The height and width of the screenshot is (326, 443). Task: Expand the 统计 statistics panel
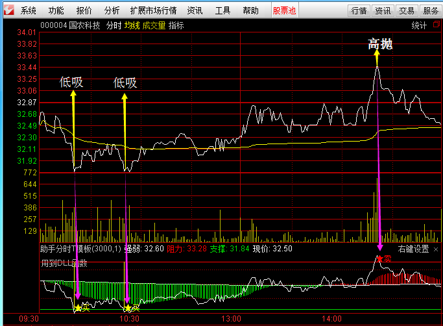[419, 25]
